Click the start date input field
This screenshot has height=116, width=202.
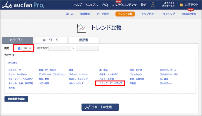(60, 48)
